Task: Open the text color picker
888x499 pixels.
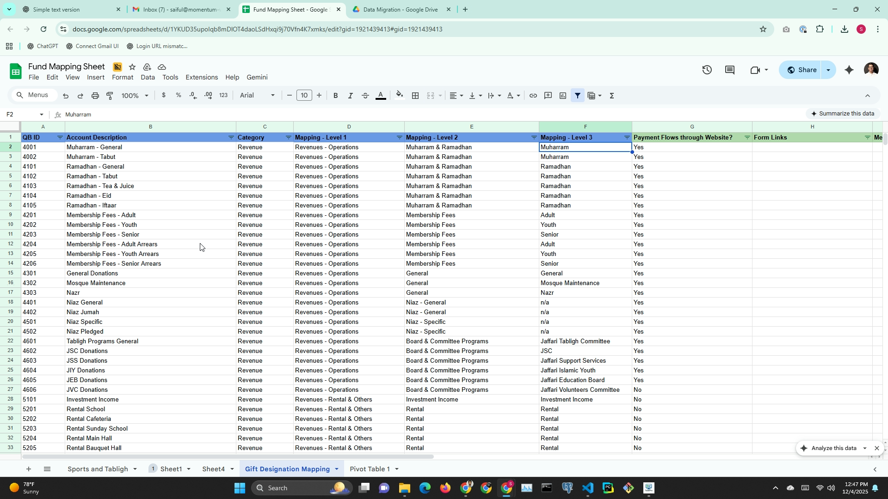Action: 380,96
